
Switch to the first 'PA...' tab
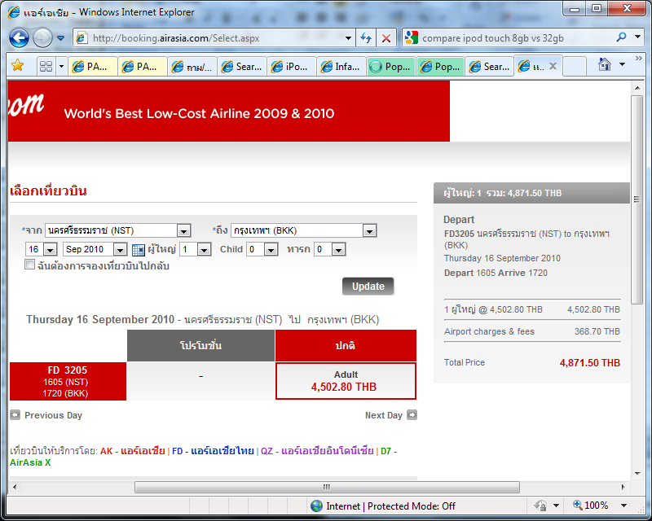[93, 67]
